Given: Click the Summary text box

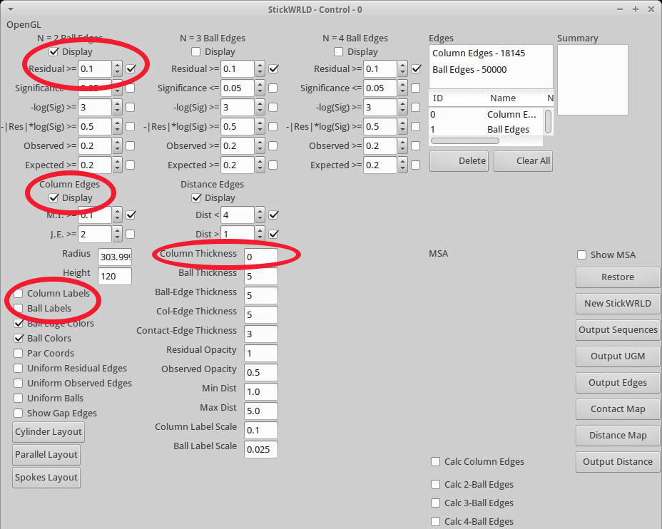Looking at the screenshot, I should point(593,80).
